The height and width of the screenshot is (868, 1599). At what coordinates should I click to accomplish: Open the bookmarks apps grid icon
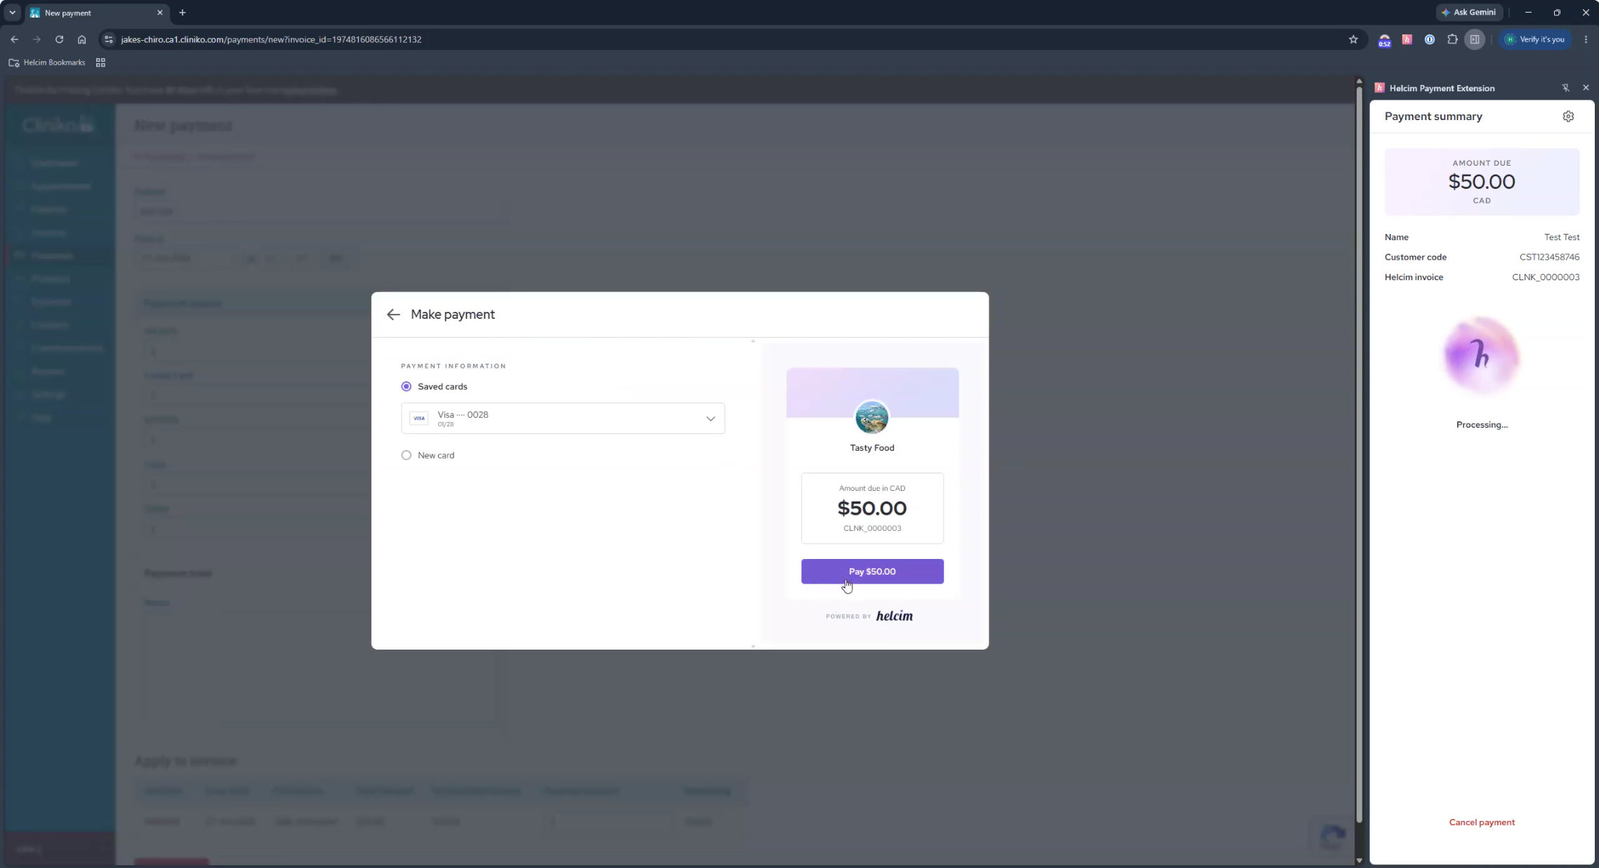click(100, 63)
